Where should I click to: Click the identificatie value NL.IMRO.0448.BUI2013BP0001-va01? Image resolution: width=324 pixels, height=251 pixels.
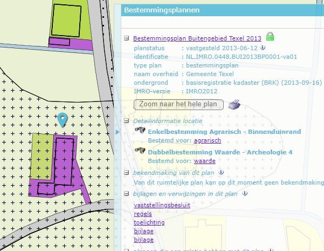[242, 57]
